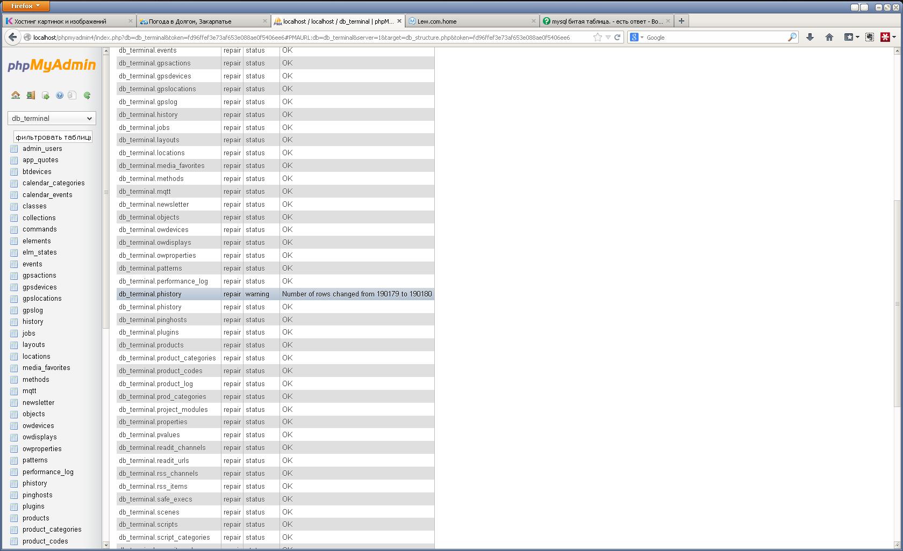Screen dimensions: 903x551
Task: Switch to the Lew.com.home tab
Action: 471,21
